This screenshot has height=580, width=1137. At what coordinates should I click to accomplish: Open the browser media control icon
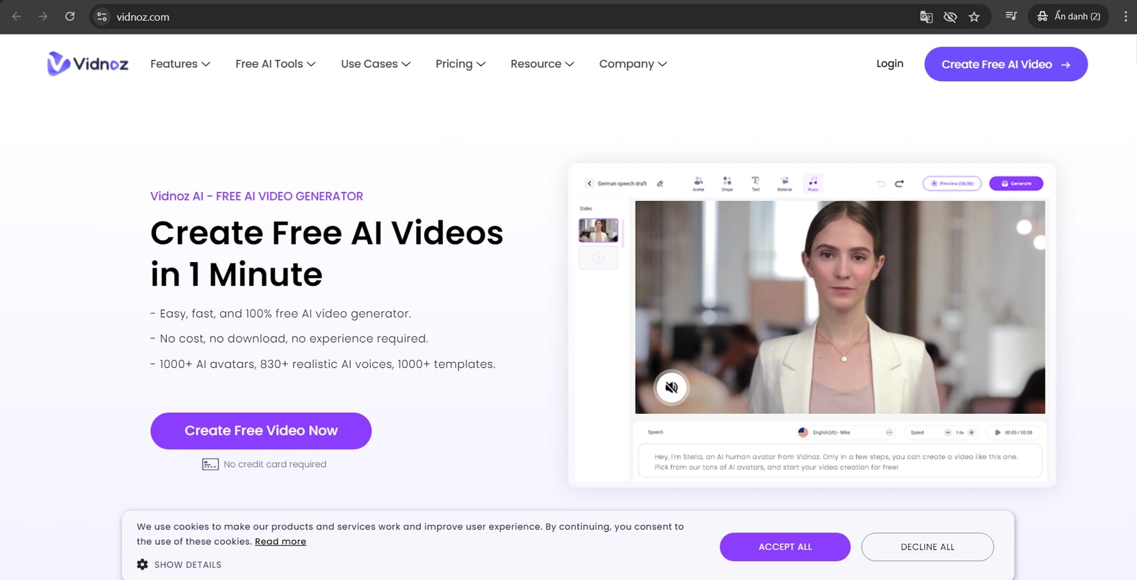(x=1011, y=16)
